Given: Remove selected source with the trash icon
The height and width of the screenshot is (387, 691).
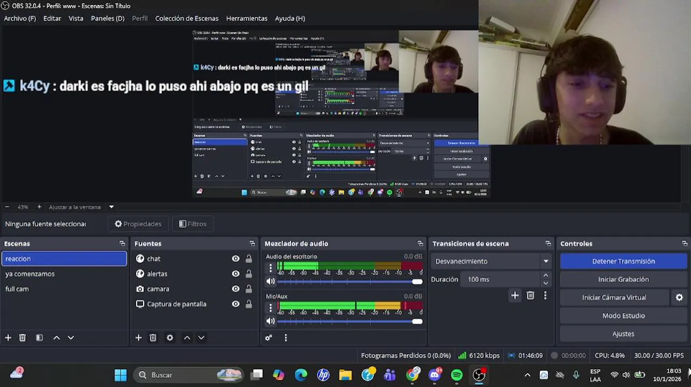Looking at the screenshot, I should pos(153,338).
